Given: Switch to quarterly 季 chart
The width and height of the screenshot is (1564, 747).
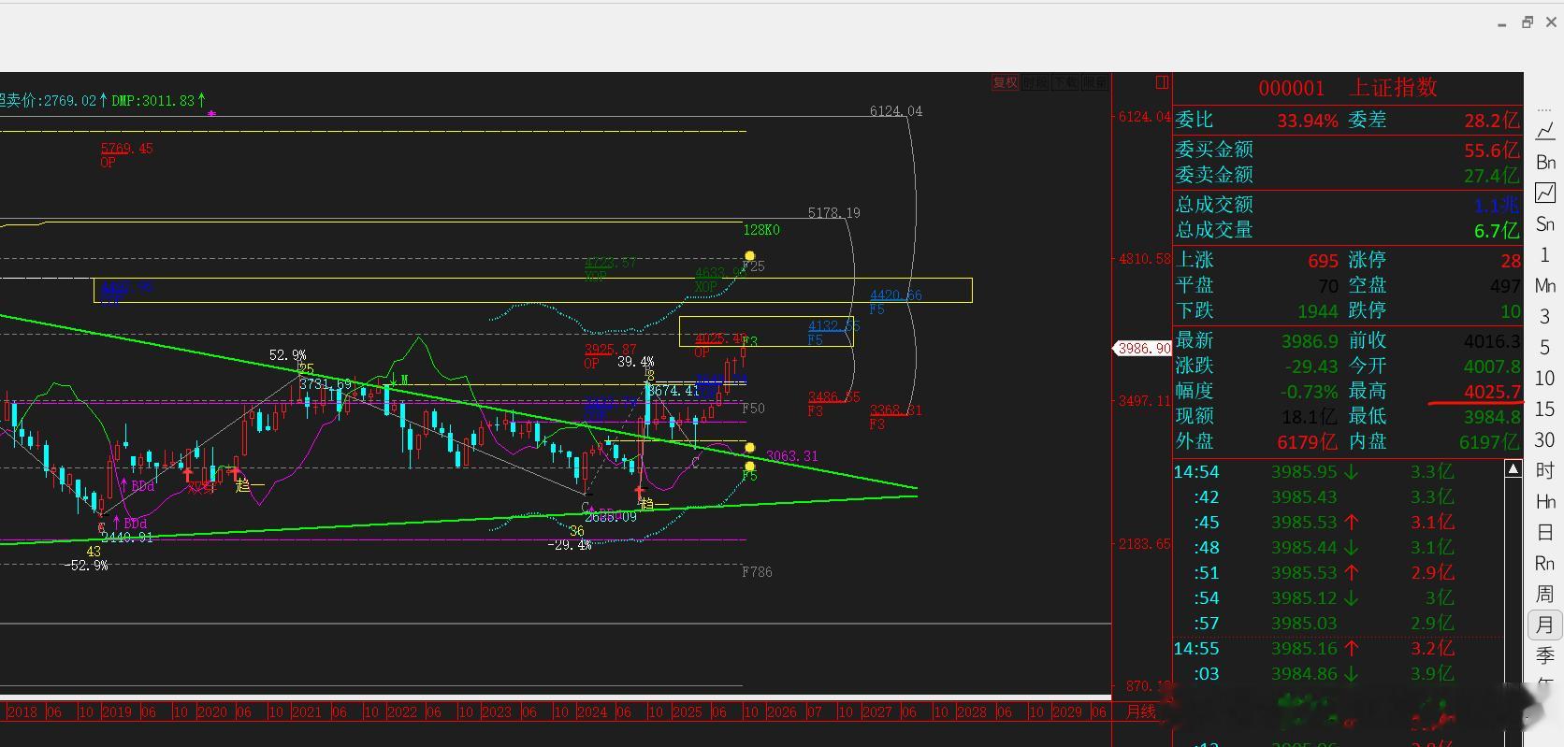Looking at the screenshot, I should 1545,656.
